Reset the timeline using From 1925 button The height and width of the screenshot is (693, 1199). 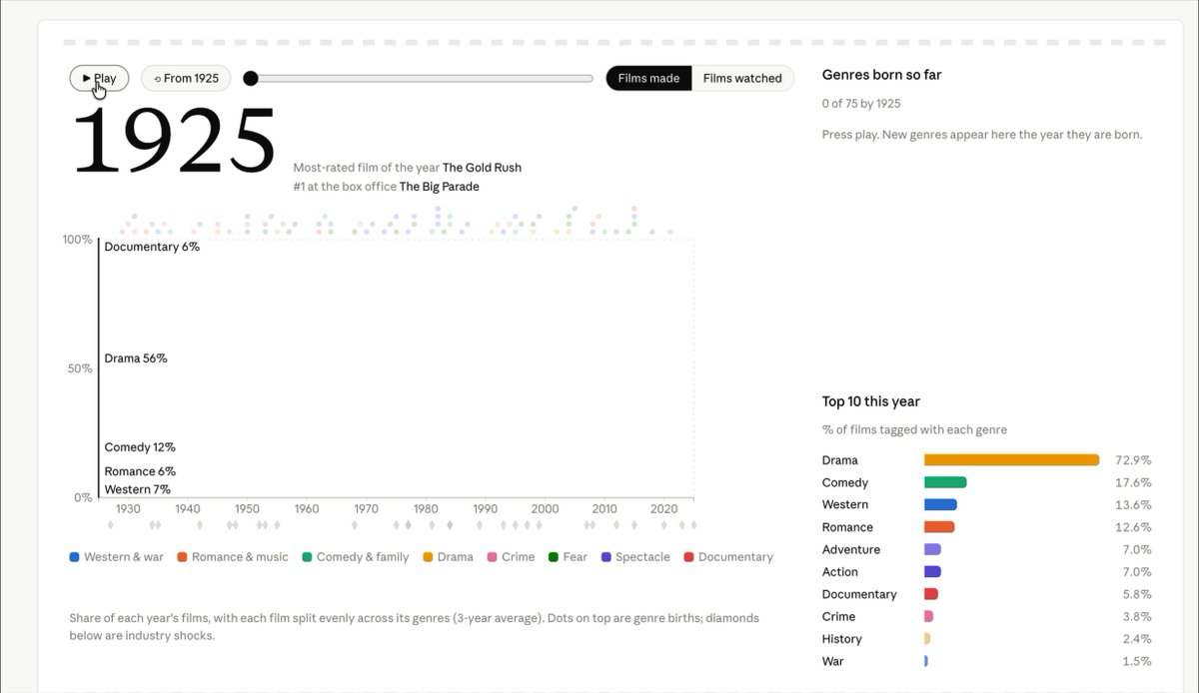click(186, 78)
